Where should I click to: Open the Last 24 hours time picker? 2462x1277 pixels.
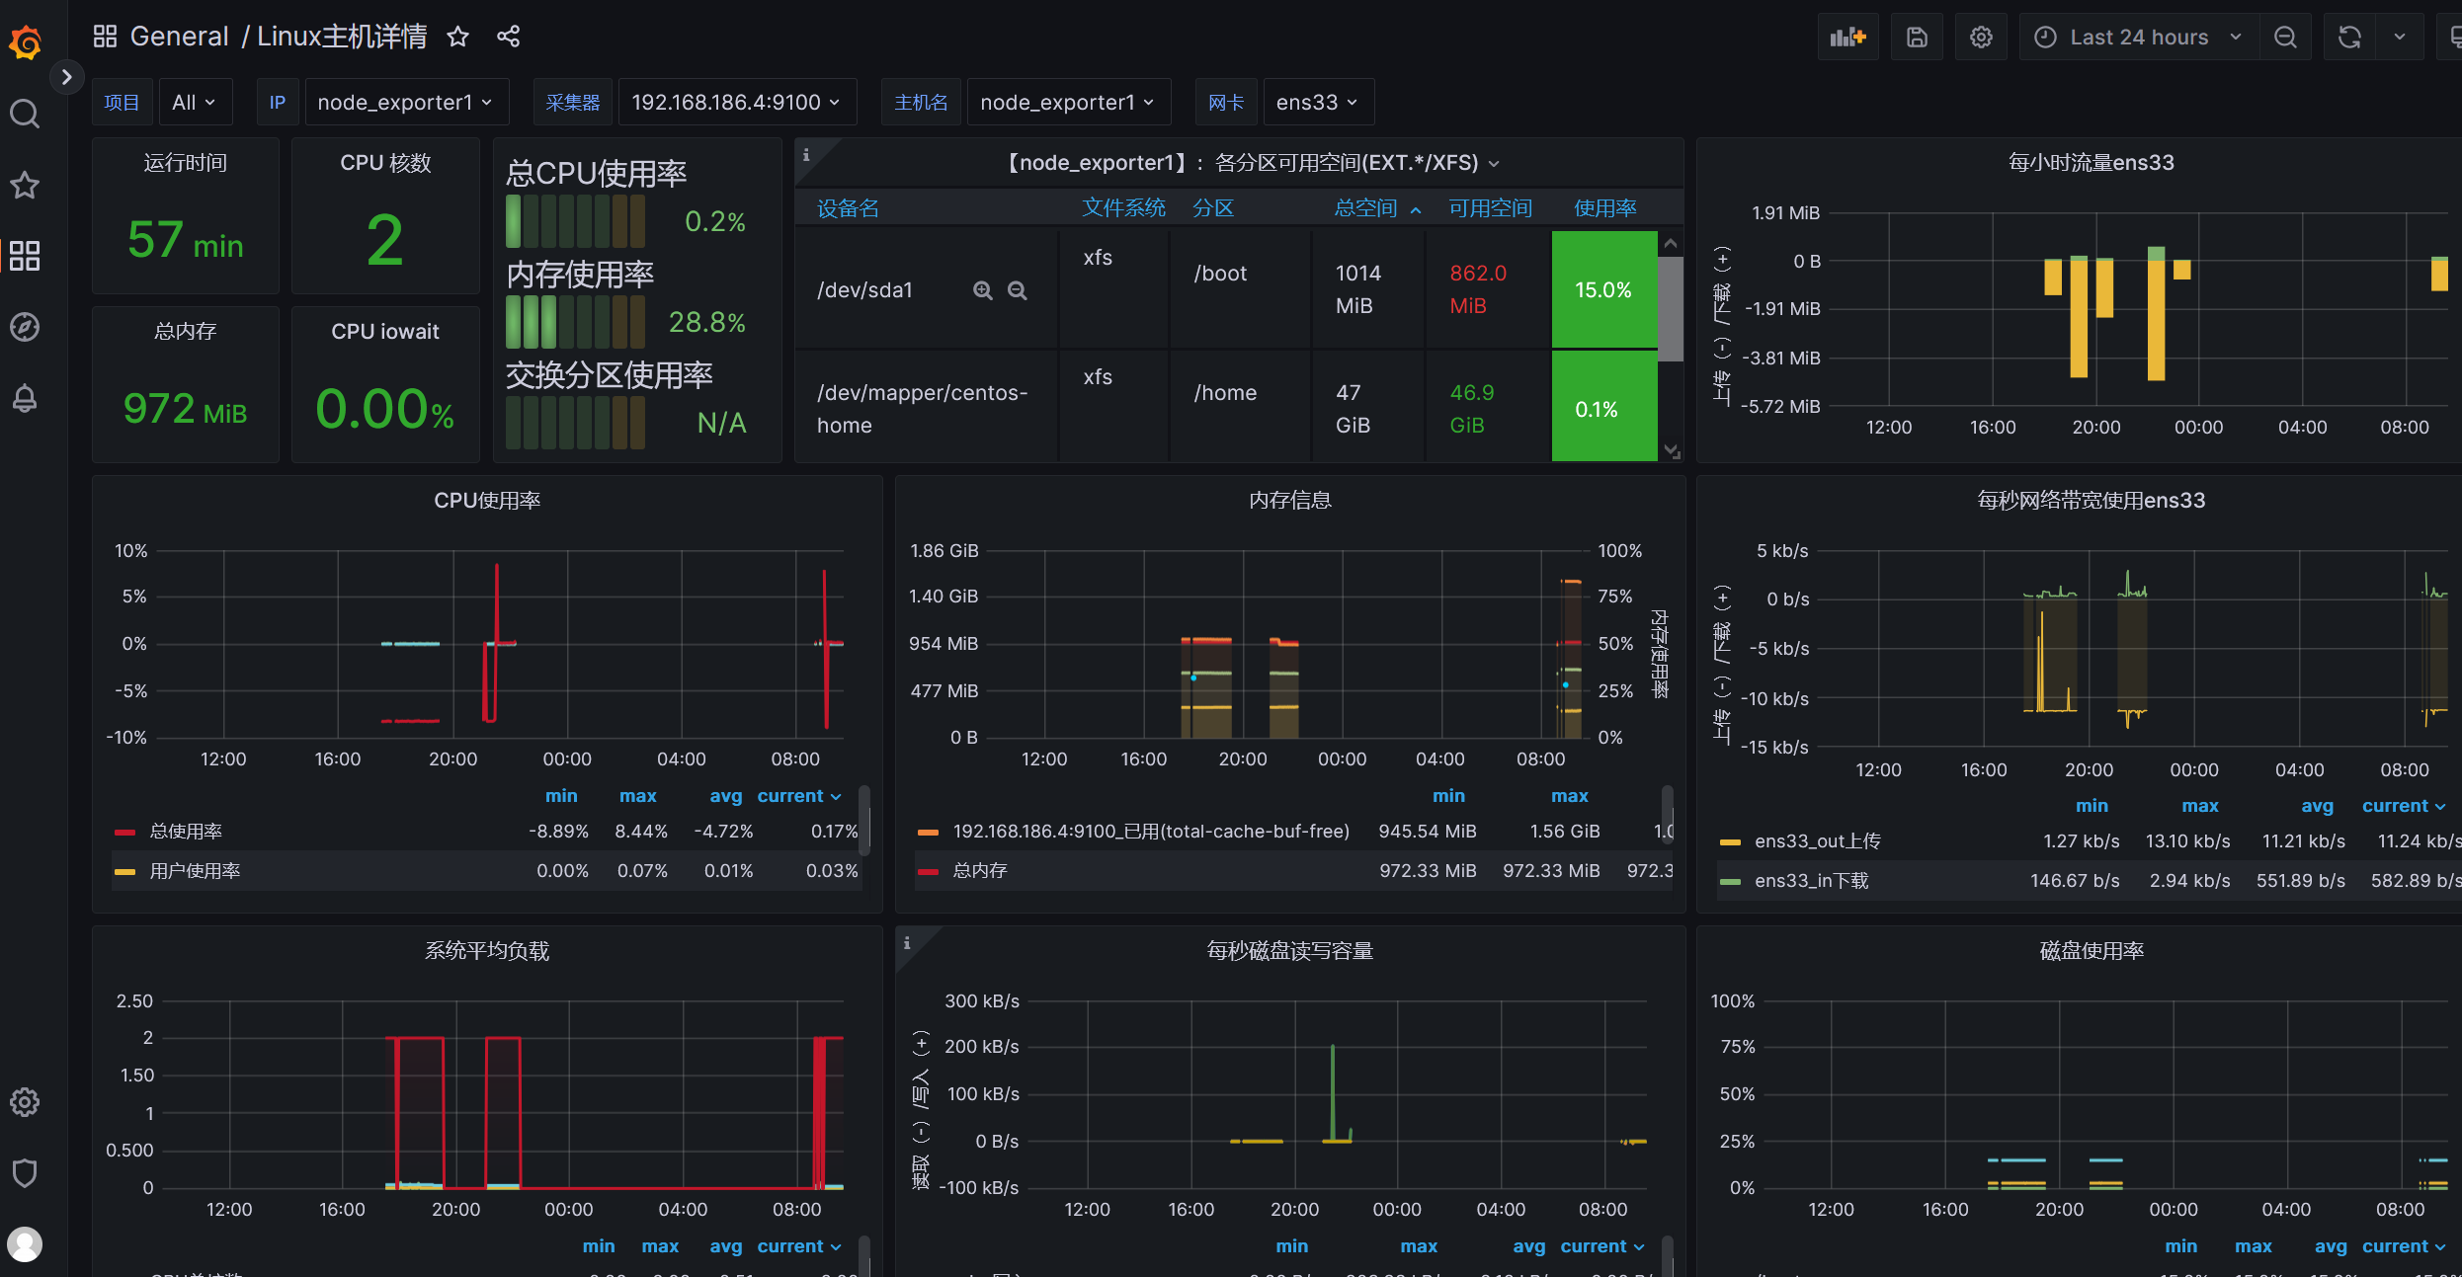coord(2139,38)
